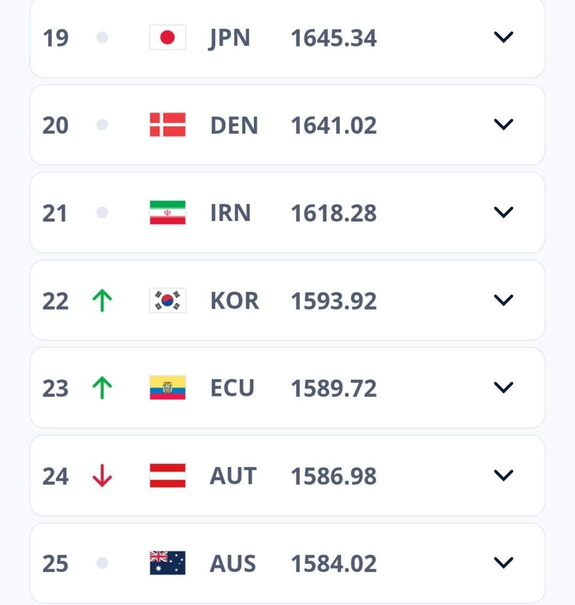575x605 pixels.
Task: Click the 1641.02 points value
Action: pos(333,126)
